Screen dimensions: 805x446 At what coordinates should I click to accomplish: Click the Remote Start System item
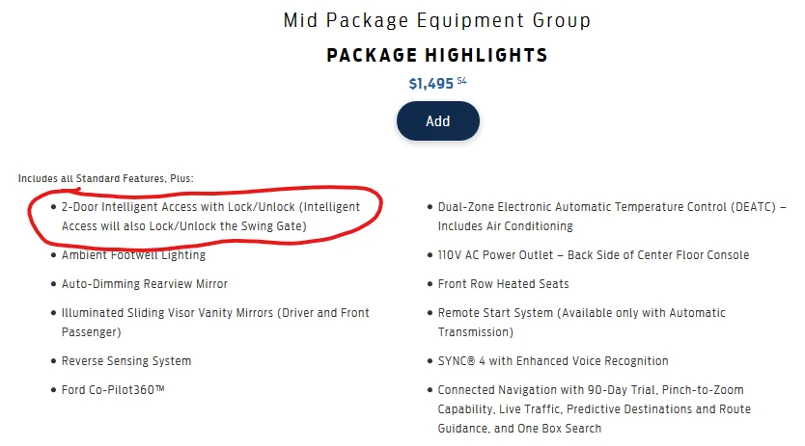(x=582, y=323)
